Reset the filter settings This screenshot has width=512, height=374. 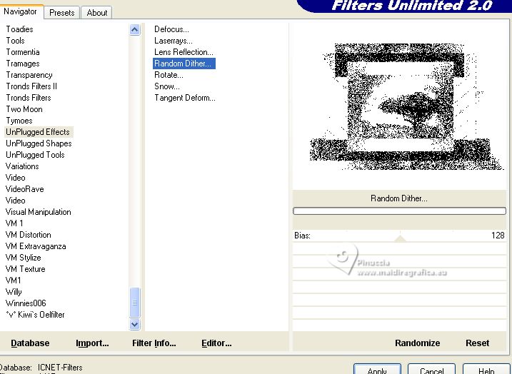coord(478,343)
